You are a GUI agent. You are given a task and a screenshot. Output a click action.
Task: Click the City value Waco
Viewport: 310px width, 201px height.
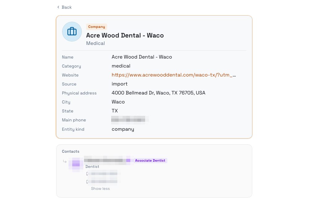pos(118,102)
